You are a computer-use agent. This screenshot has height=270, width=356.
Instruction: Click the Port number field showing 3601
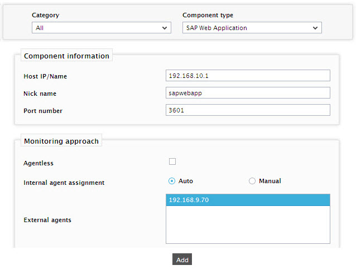[248, 110]
